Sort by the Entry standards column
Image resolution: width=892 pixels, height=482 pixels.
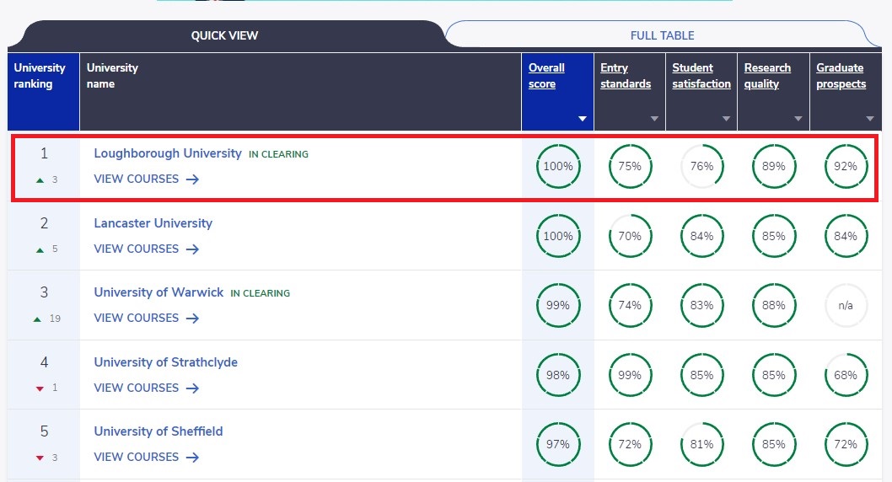point(626,76)
